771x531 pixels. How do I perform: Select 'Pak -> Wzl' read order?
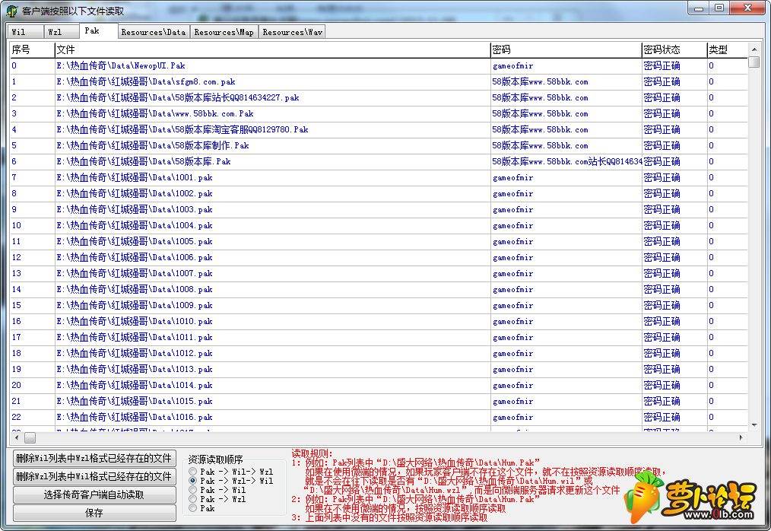[x=193, y=499]
